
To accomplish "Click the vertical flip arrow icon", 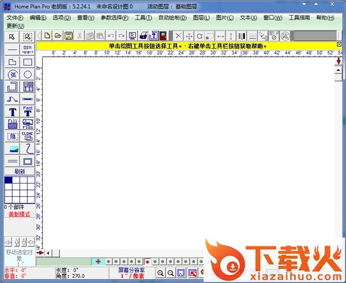I will click(x=231, y=36).
